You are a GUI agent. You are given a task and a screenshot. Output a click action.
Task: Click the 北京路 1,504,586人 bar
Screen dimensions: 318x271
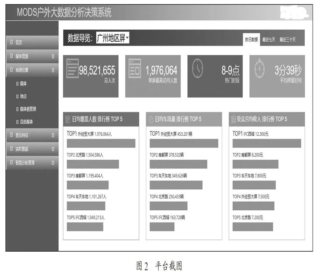click(x=93, y=164)
